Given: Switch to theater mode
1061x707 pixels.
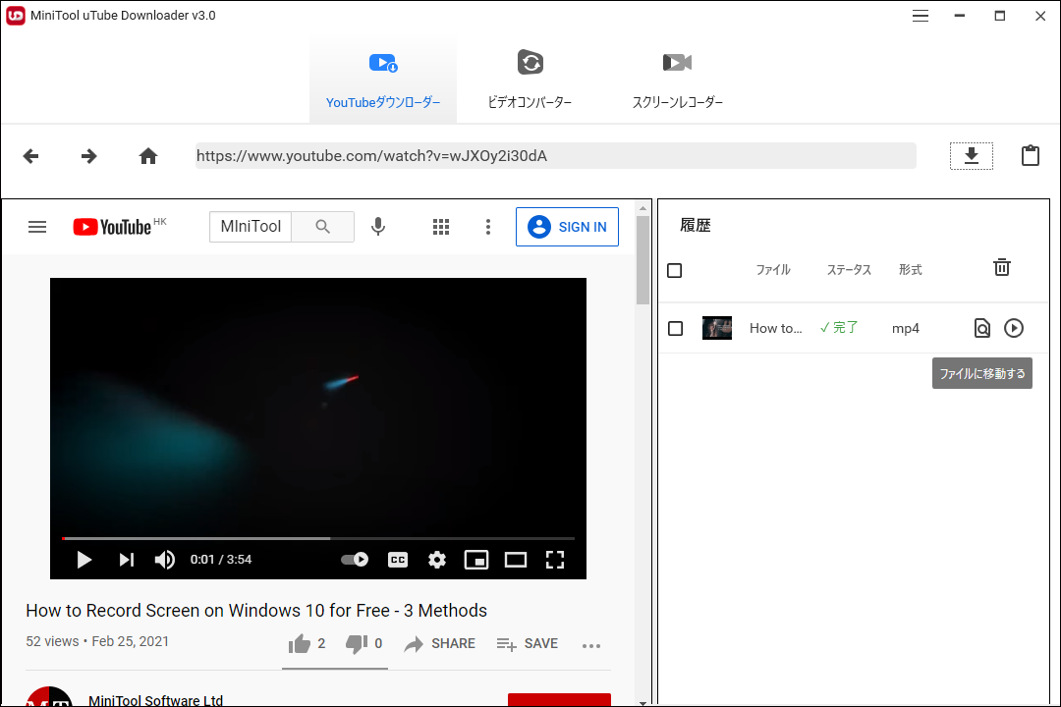Looking at the screenshot, I should (516, 560).
